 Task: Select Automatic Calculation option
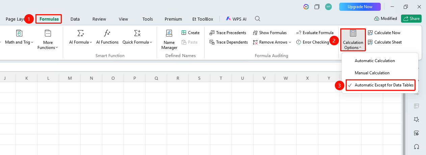[380, 61]
